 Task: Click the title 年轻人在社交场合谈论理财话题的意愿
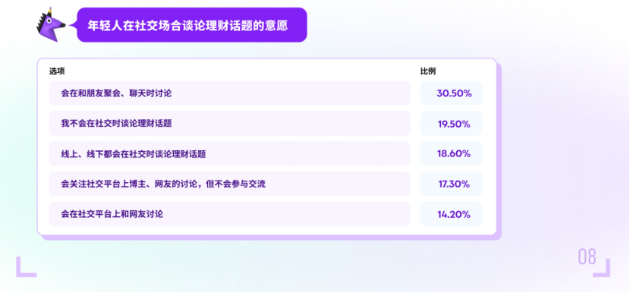click(x=187, y=25)
